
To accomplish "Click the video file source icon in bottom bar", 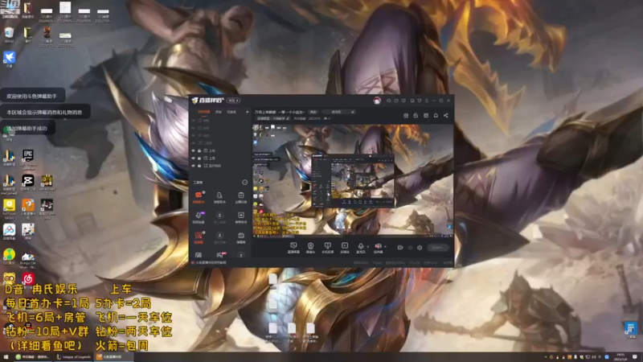I will click(x=345, y=247).
